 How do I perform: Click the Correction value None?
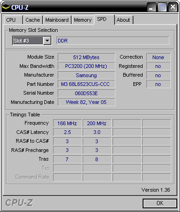pyautogui.click(x=158, y=57)
